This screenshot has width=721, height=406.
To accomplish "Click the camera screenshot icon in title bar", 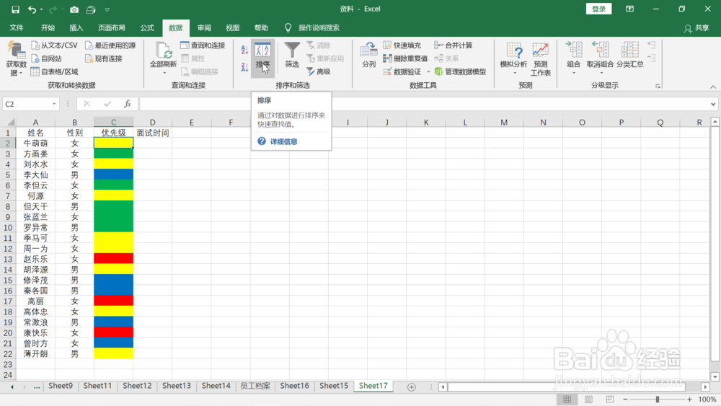I will click(74, 9).
